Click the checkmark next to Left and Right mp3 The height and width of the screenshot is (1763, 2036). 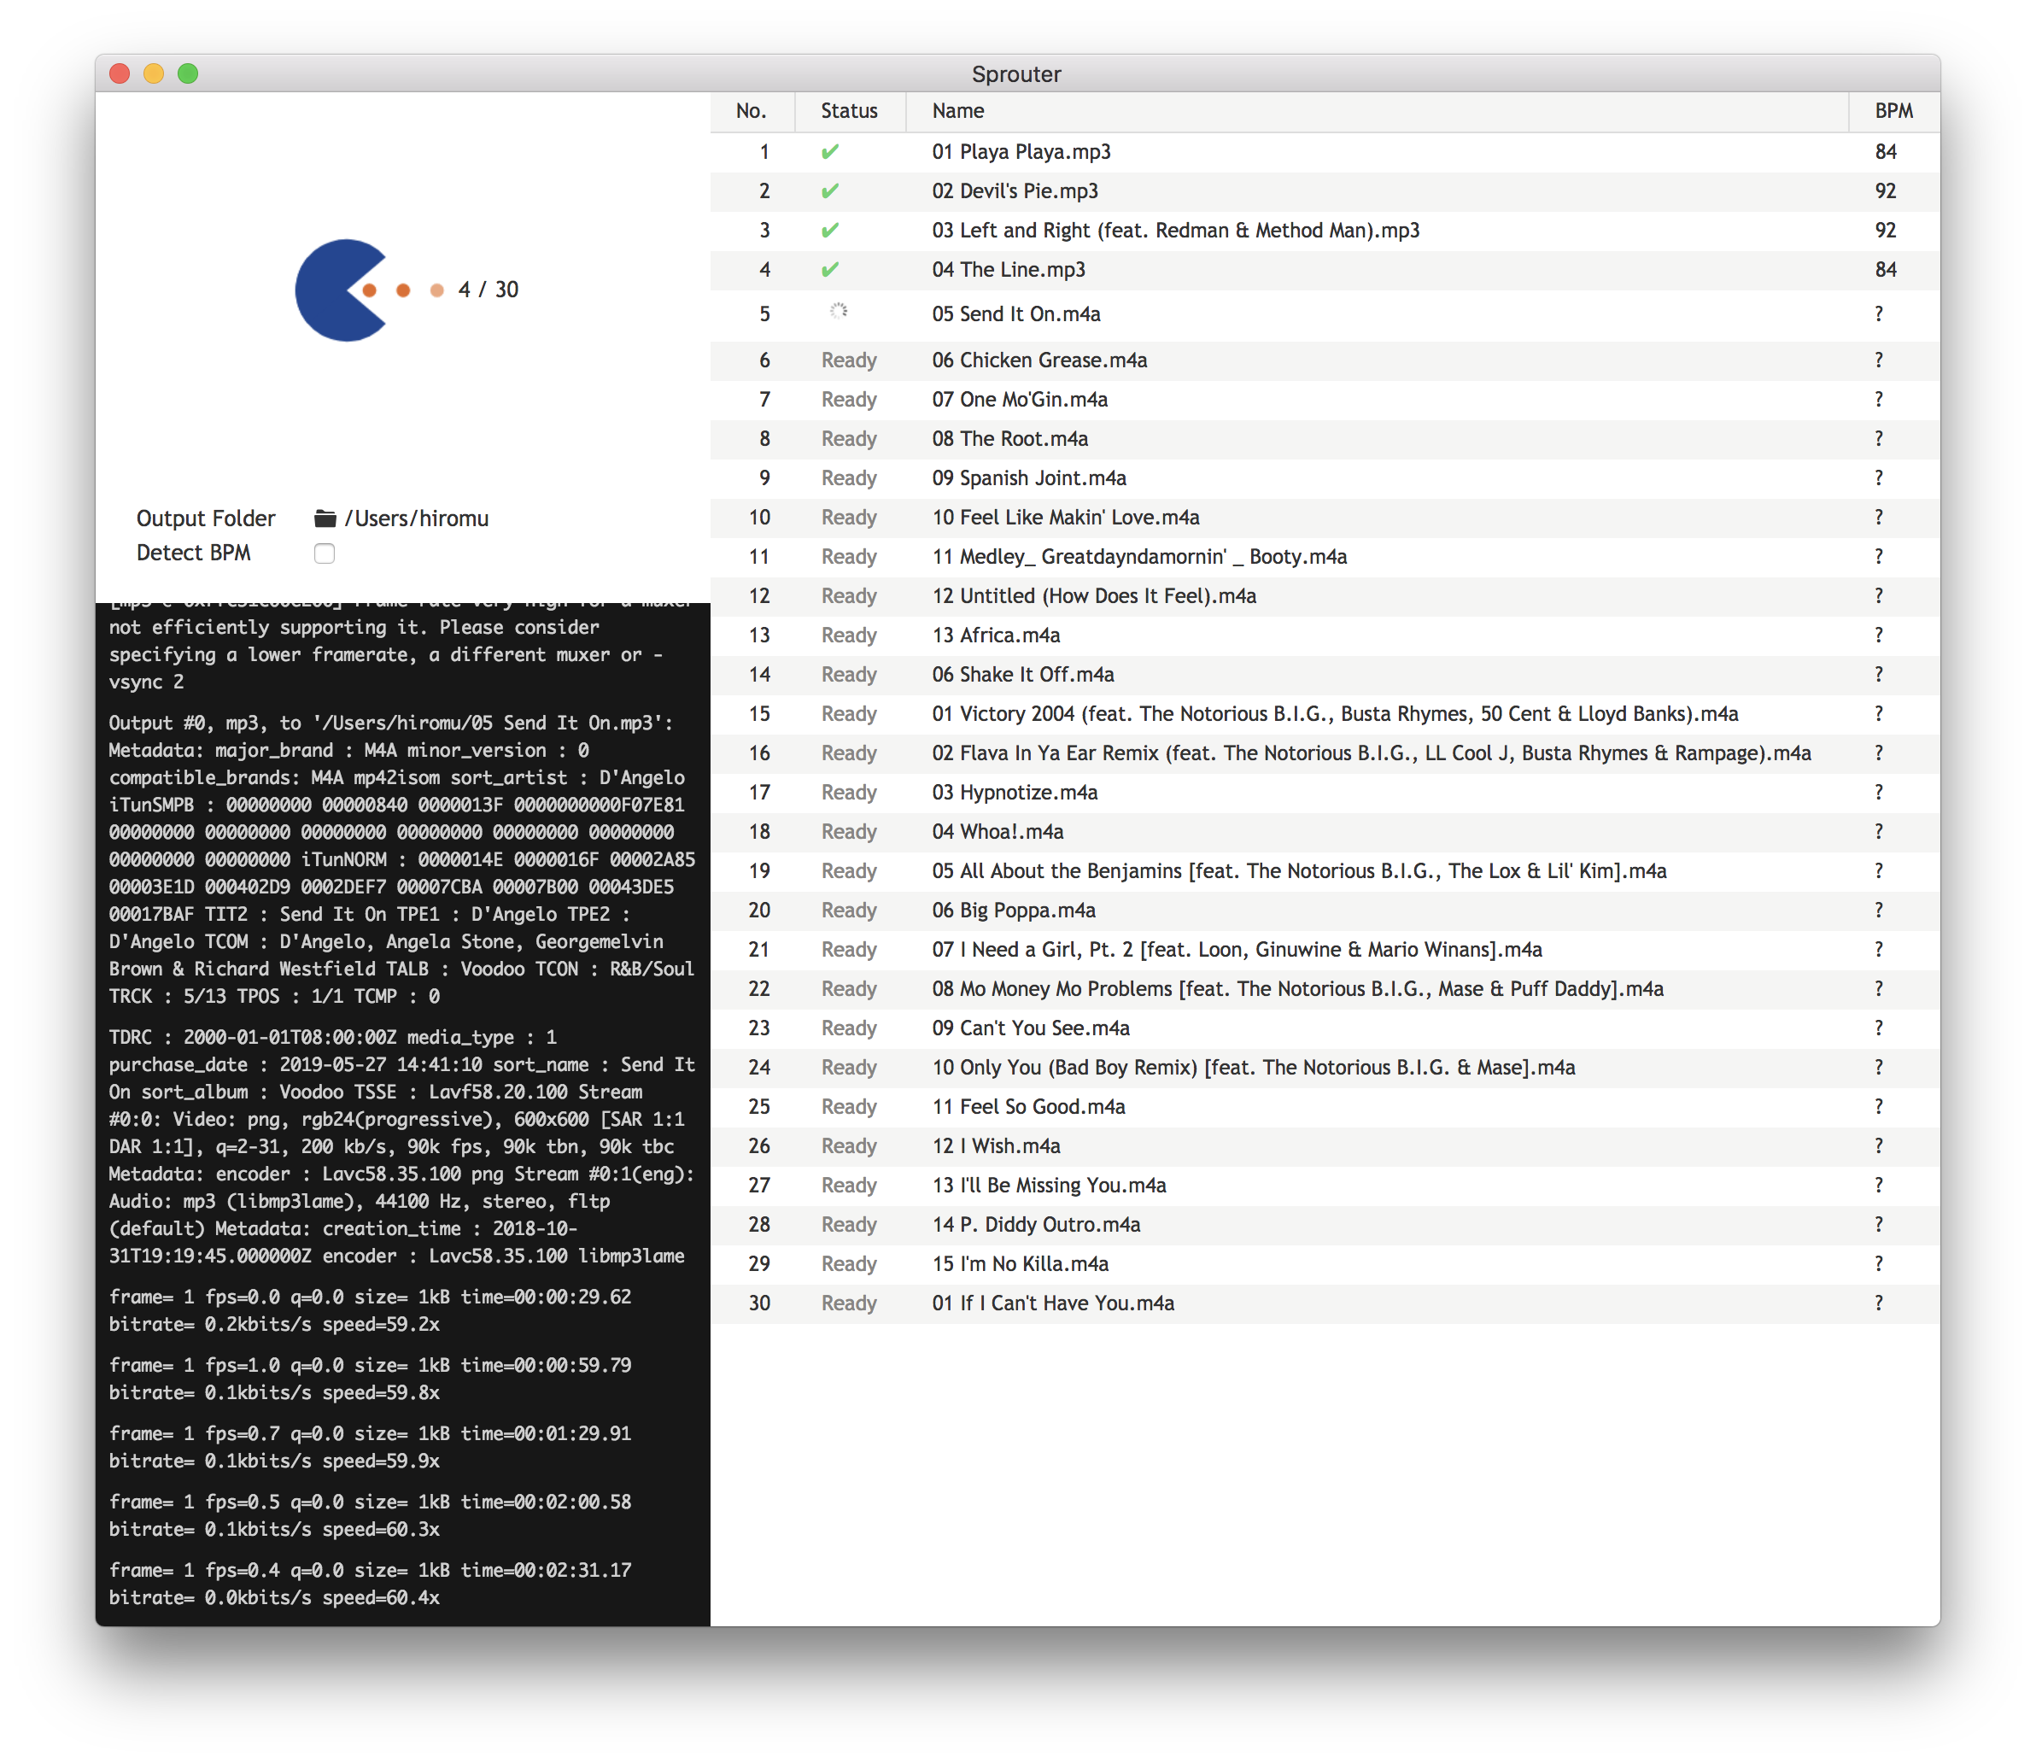tap(829, 231)
